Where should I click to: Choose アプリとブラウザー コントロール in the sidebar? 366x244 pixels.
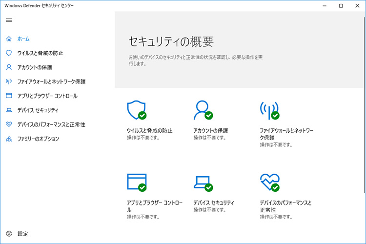click(47, 96)
